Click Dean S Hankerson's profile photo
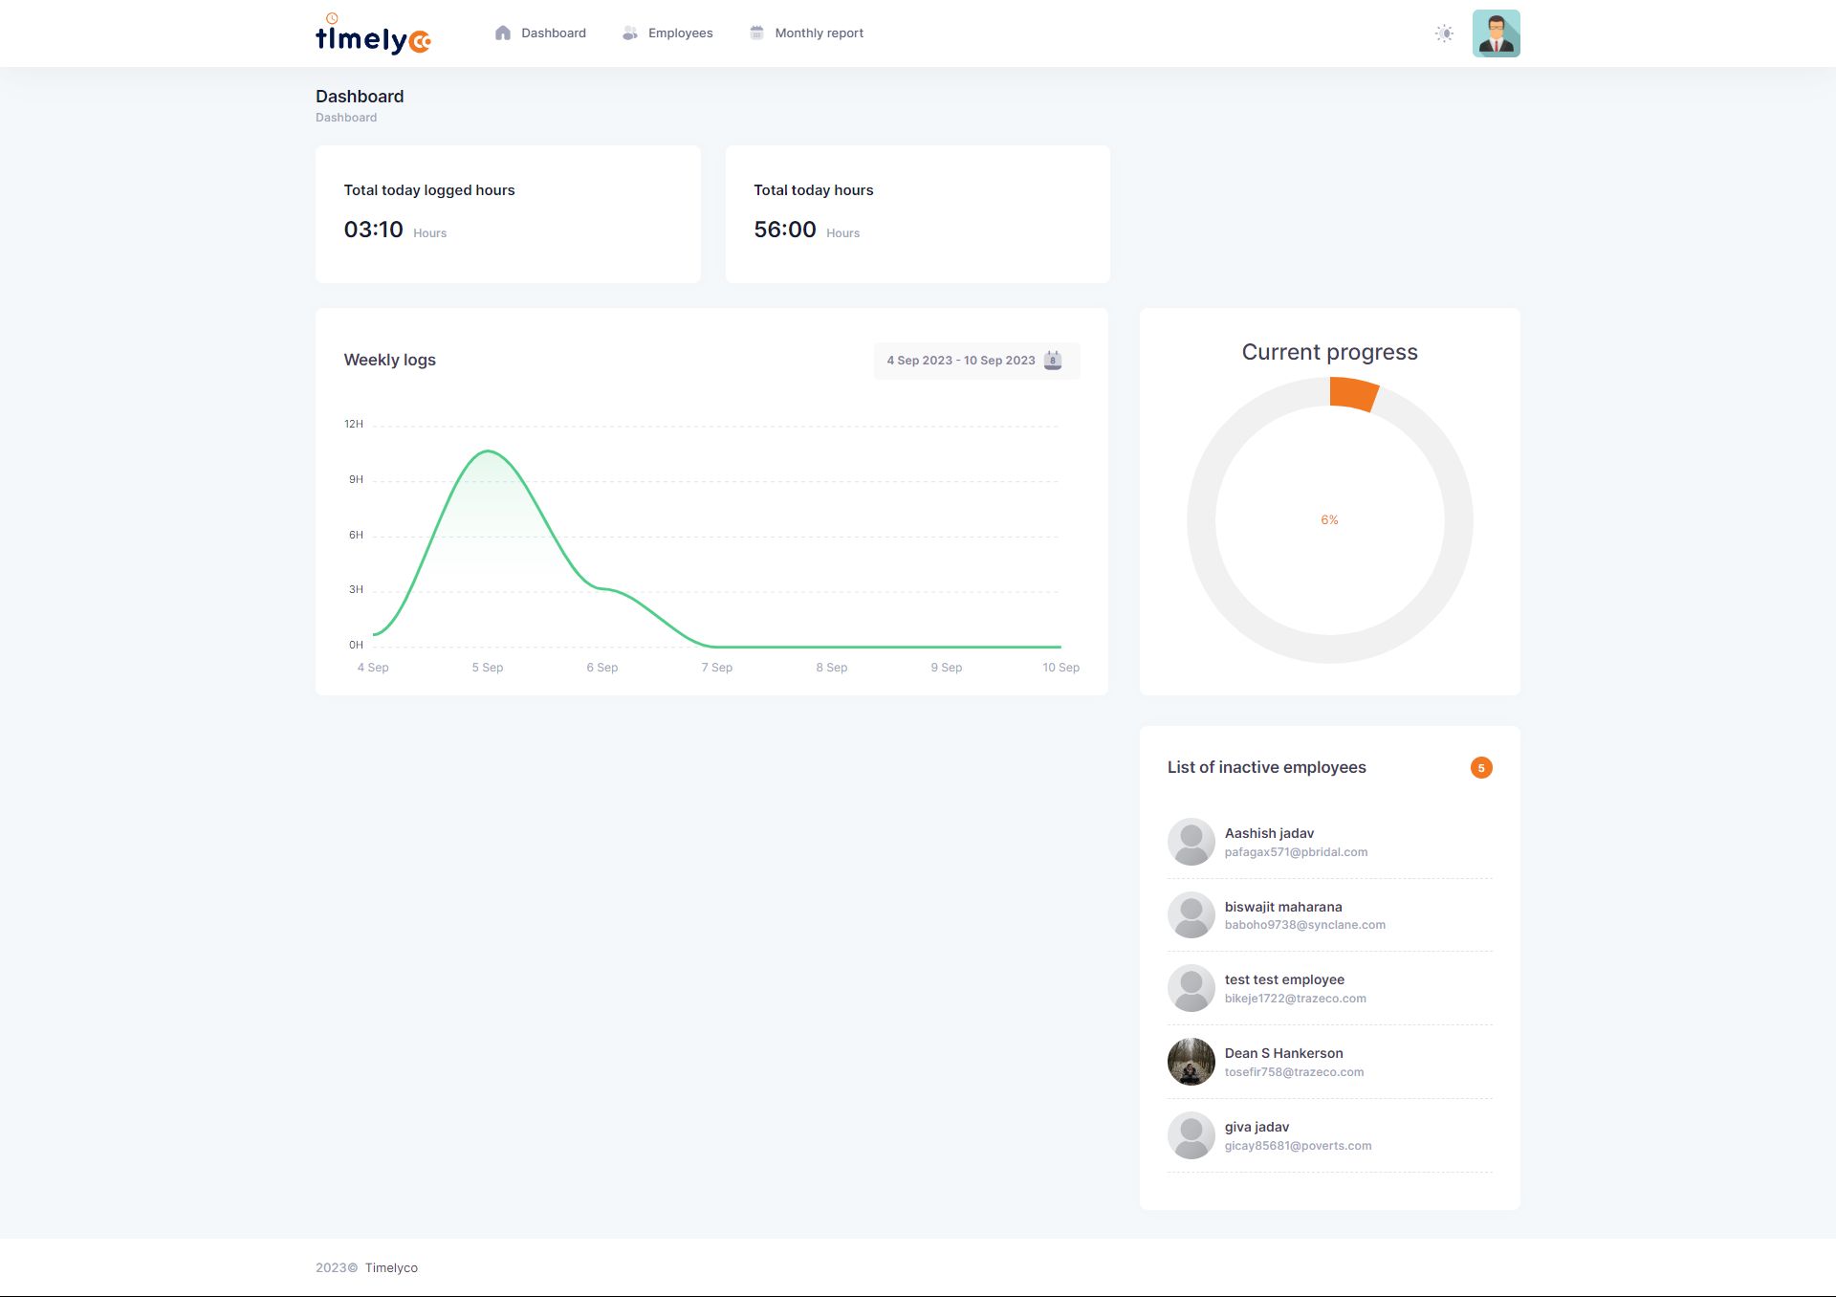The height and width of the screenshot is (1297, 1836). [1191, 1062]
